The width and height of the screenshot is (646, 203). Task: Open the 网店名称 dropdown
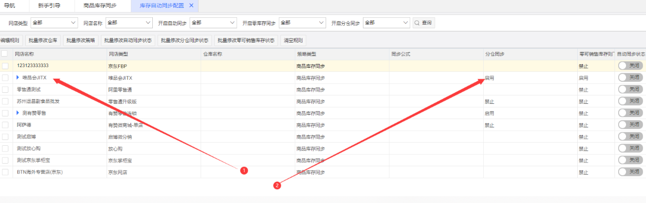(129, 23)
